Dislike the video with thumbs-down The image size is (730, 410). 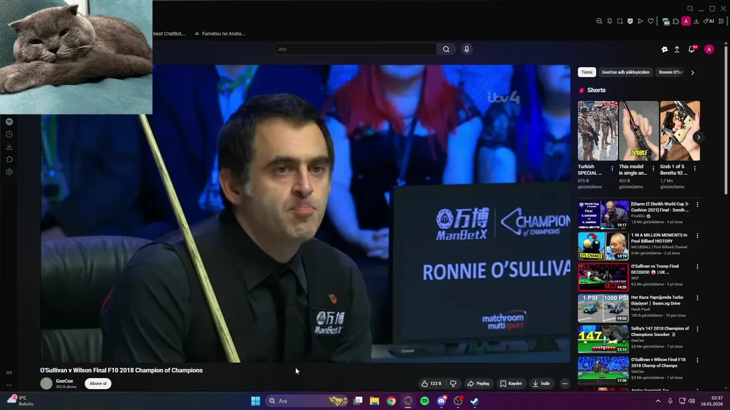pos(453,384)
